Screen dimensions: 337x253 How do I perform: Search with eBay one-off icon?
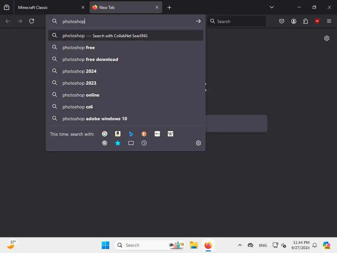[x=157, y=134]
